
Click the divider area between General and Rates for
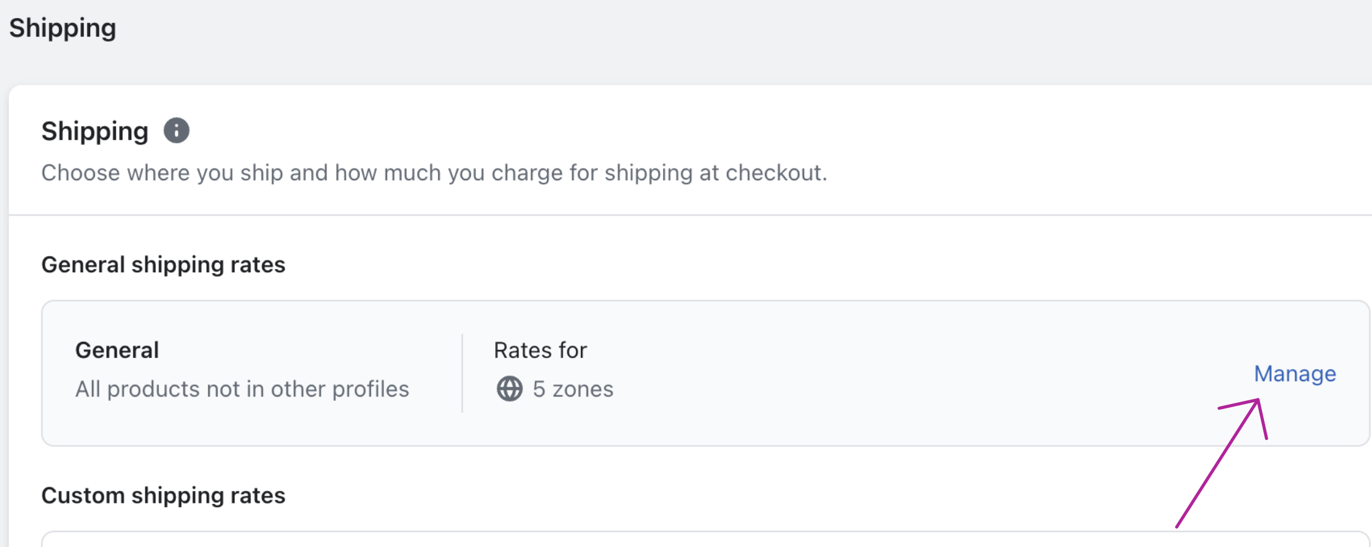coord(462,372)
